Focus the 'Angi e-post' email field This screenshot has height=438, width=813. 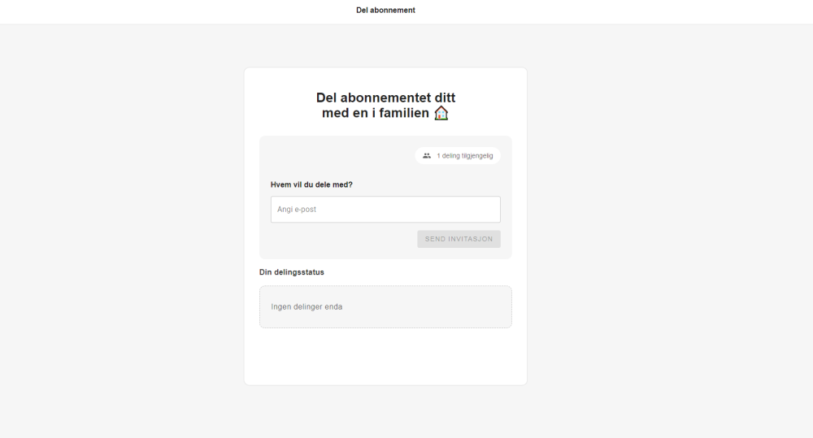385,210
